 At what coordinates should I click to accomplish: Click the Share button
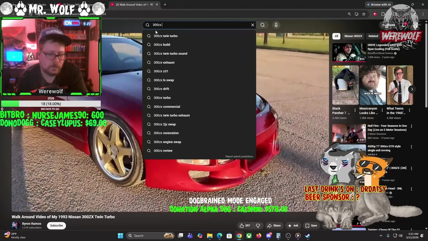click(274, 226)
